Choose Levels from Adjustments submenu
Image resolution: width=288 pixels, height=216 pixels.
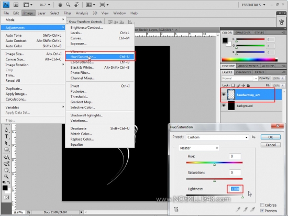(100, 33)
